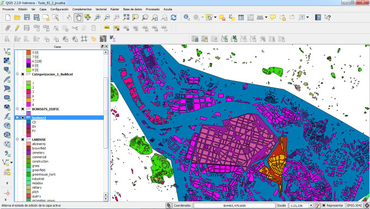Collapse the Categorizacion_1_Buildcat layer tree
The width and height of the screenshot is (370, 209).
17,74
